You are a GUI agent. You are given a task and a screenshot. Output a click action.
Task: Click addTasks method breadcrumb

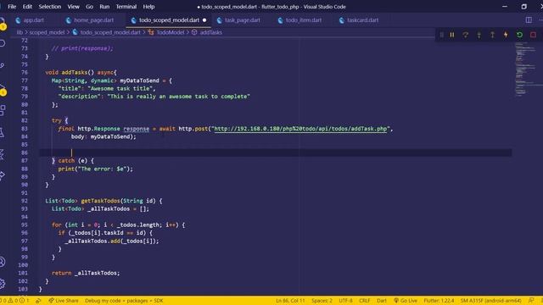click(x=210, y=32)
